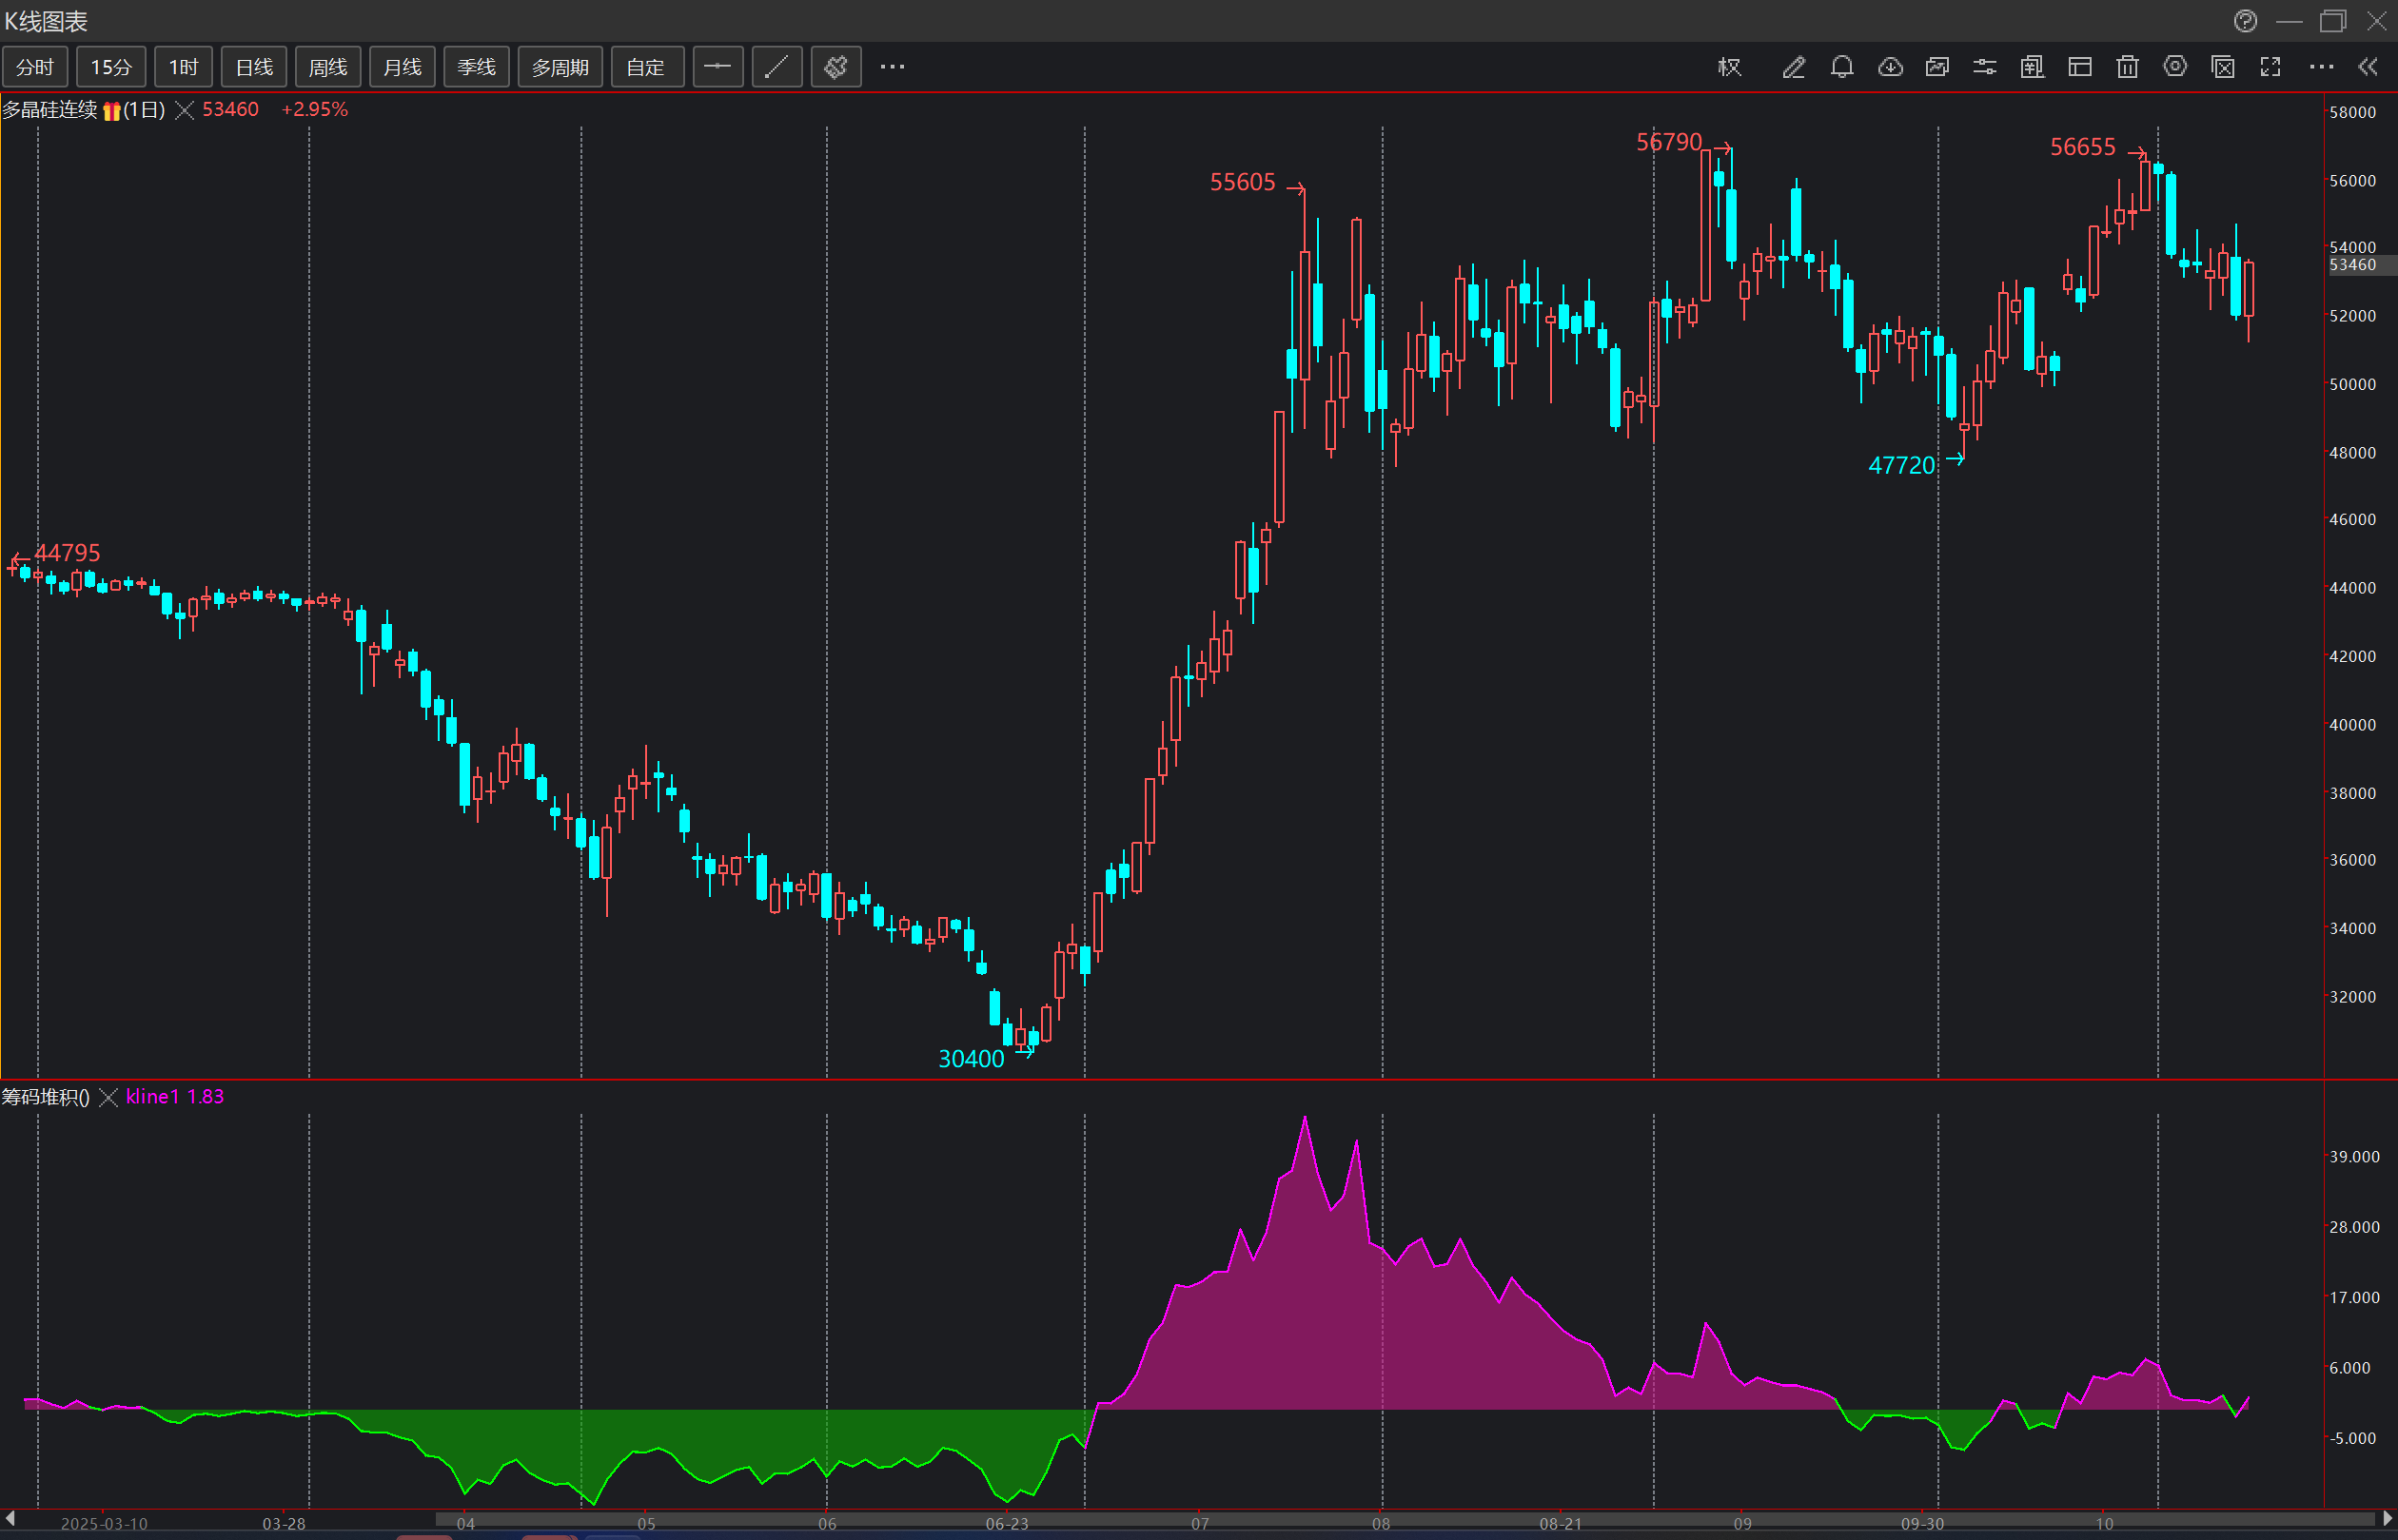This screenshot has width=2398, height=1540.
Task: Click the horizontal line tool button
Action: (x=717, y=67)
